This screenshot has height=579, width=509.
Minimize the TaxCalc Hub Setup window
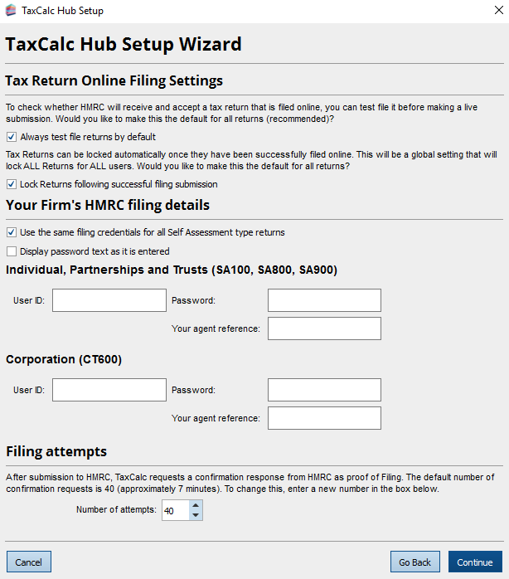click(x=414, y=11)
